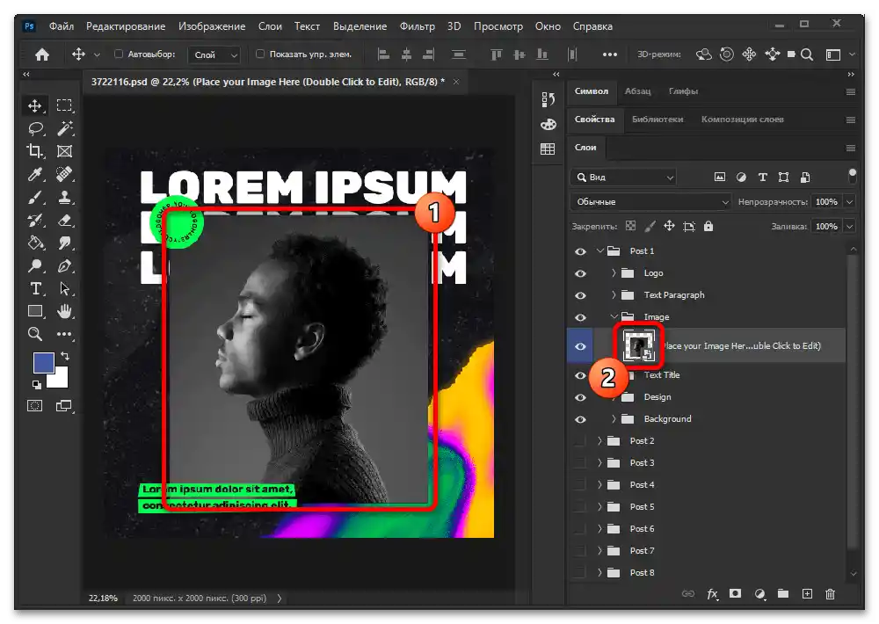
Task: Switch to the Библиотеки tab
Action: 657,120
